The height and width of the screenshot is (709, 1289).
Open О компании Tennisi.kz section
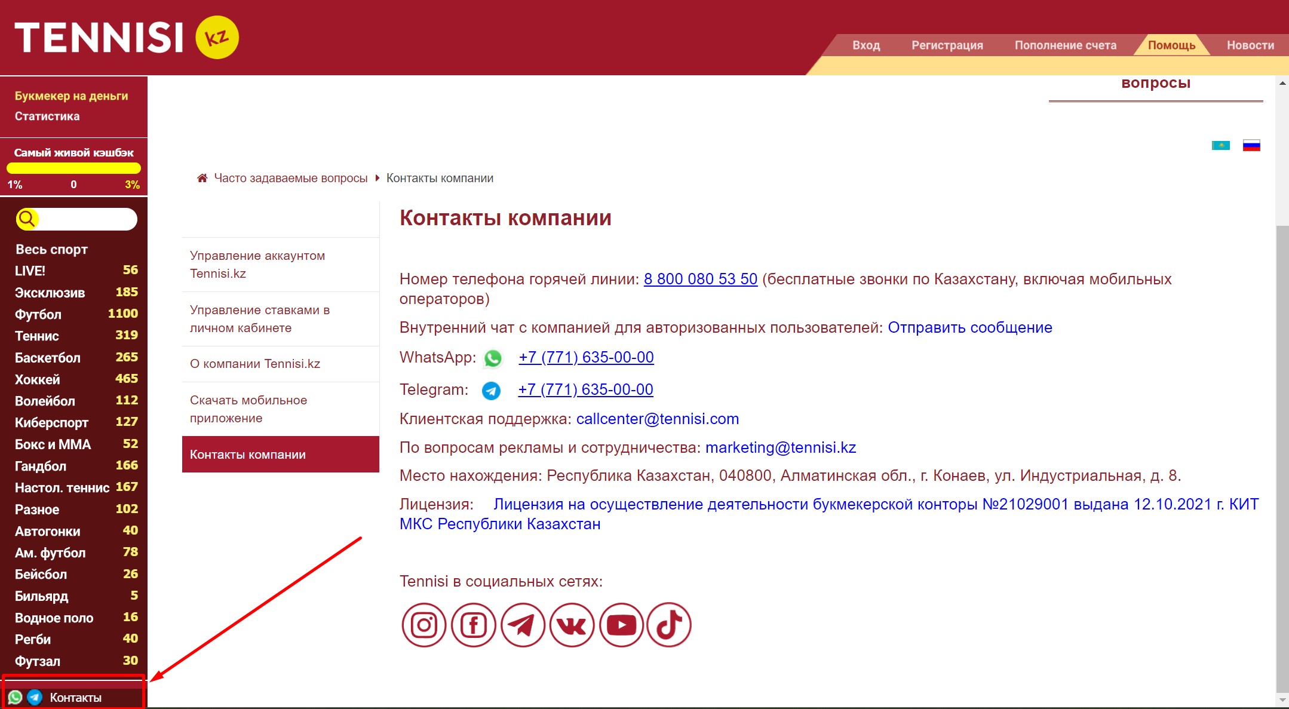point(281,364)
